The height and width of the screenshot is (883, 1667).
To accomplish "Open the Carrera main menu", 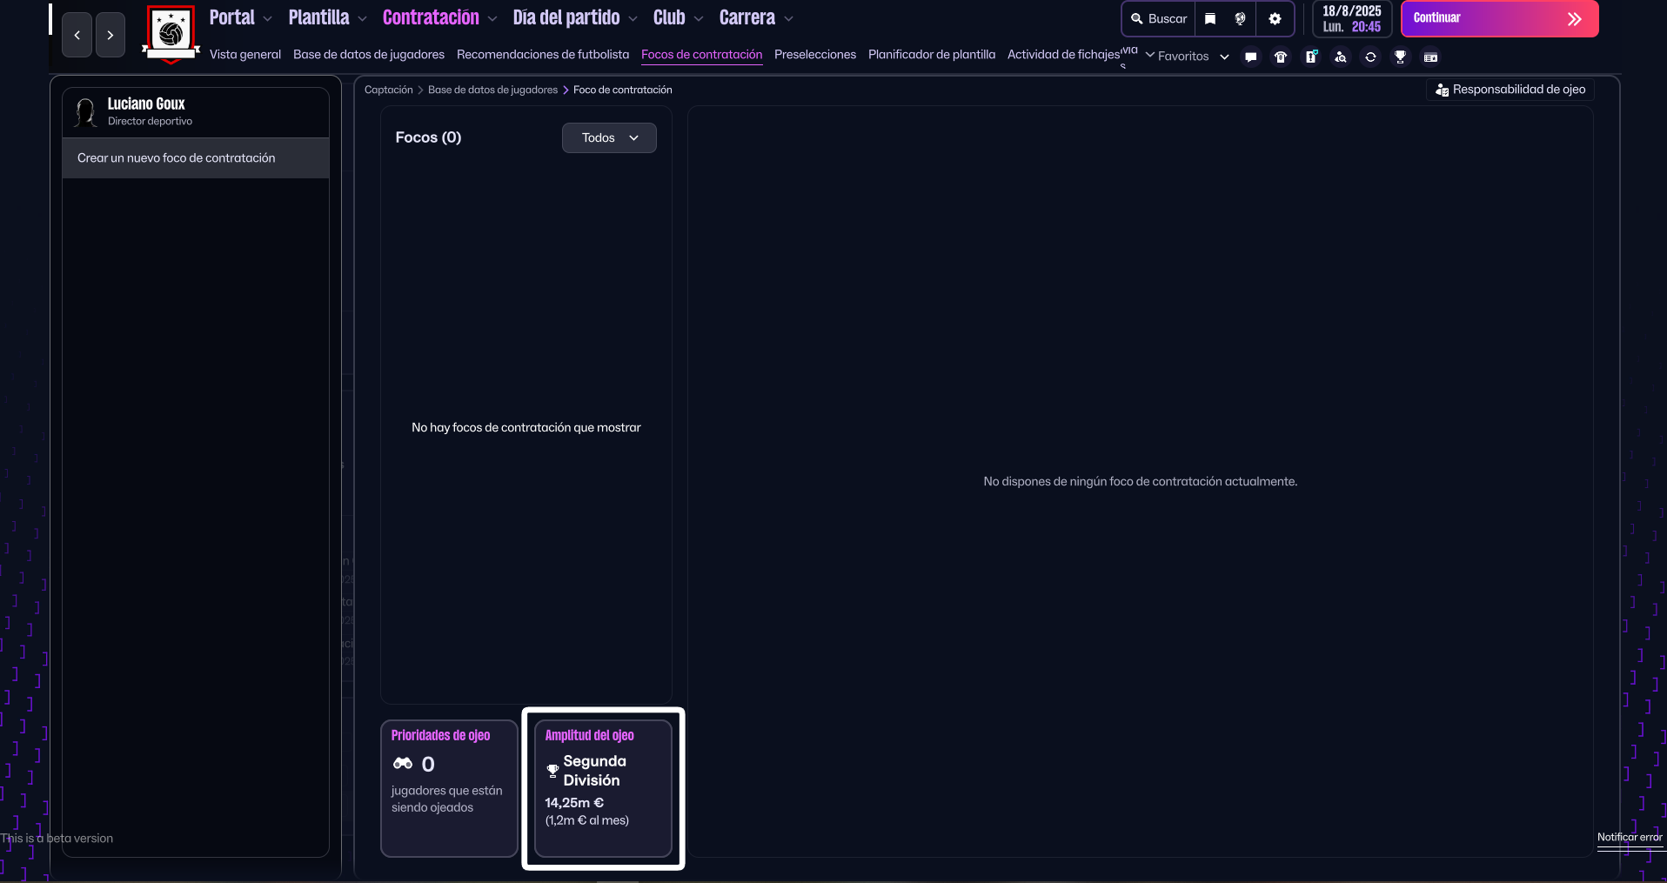I will pos(747,17).
